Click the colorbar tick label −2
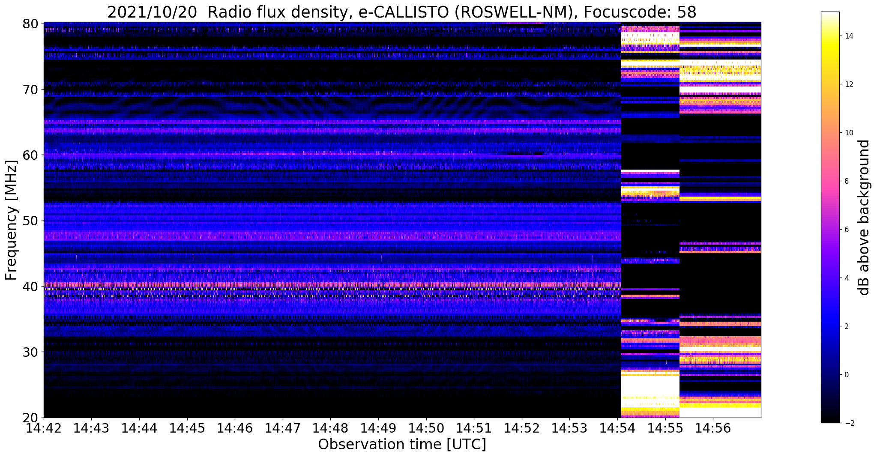 click(x=848, y=423)
